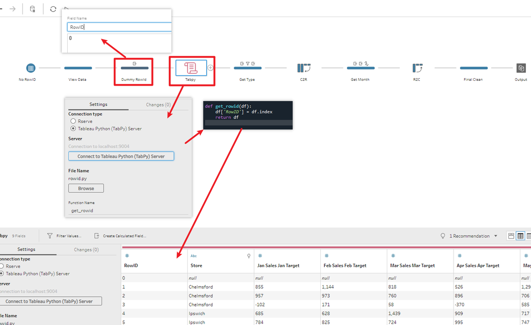Select the No RowID input step icon
Image resolution: width=531 pixels, height=325 pixels.
click(x=30, y=68)
